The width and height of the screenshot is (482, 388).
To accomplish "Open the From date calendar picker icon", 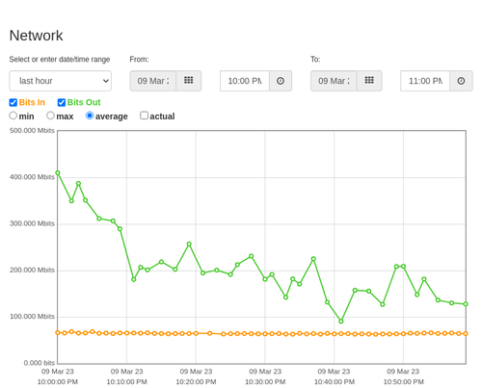I will point(189,81).
